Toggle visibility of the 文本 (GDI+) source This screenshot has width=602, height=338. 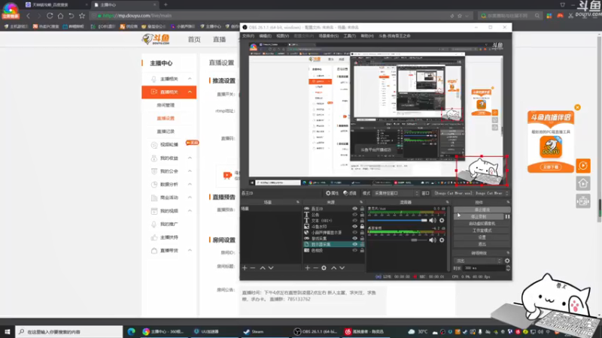[354, 221]
